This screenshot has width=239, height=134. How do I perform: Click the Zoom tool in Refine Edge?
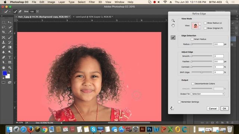pyautogui.click(x=173, y=20)
